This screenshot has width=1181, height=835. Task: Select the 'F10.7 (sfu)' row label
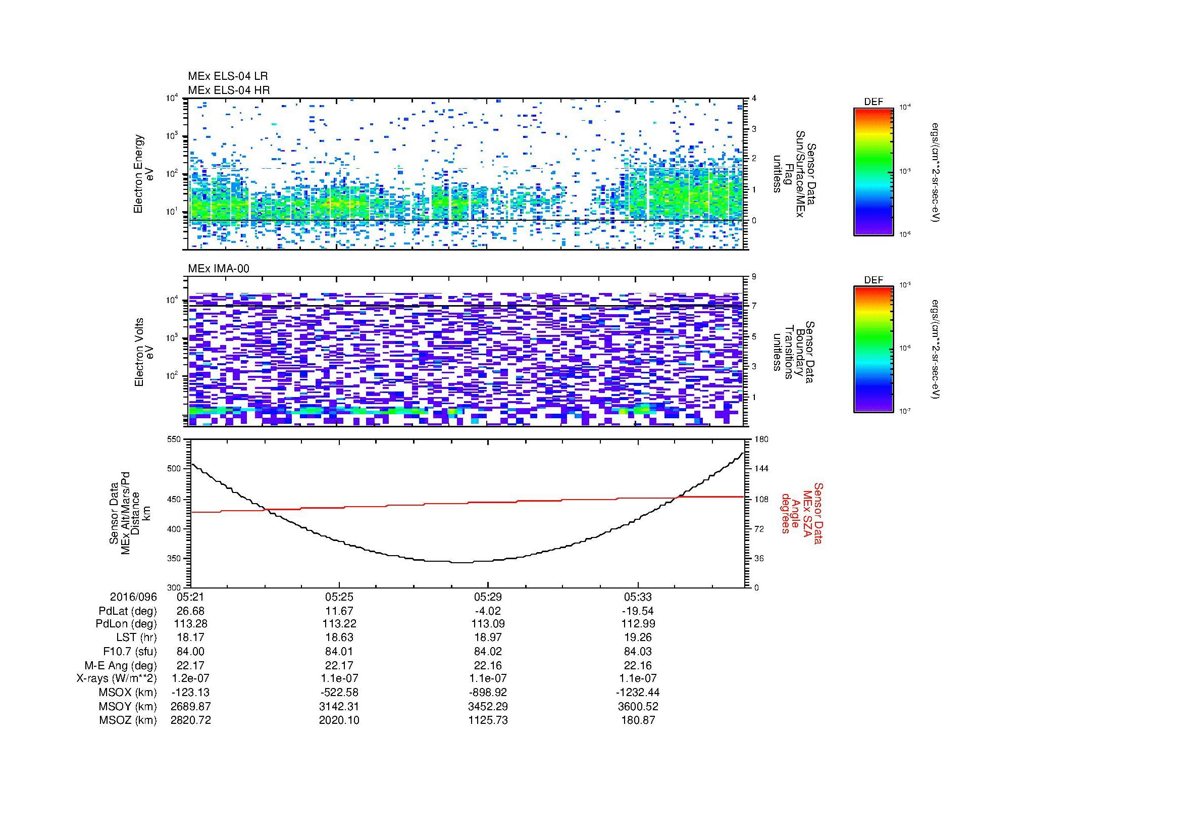pos(130,652)
